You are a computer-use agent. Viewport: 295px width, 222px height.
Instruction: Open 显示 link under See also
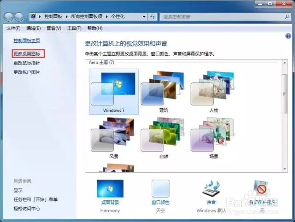[x=18, y=190]
